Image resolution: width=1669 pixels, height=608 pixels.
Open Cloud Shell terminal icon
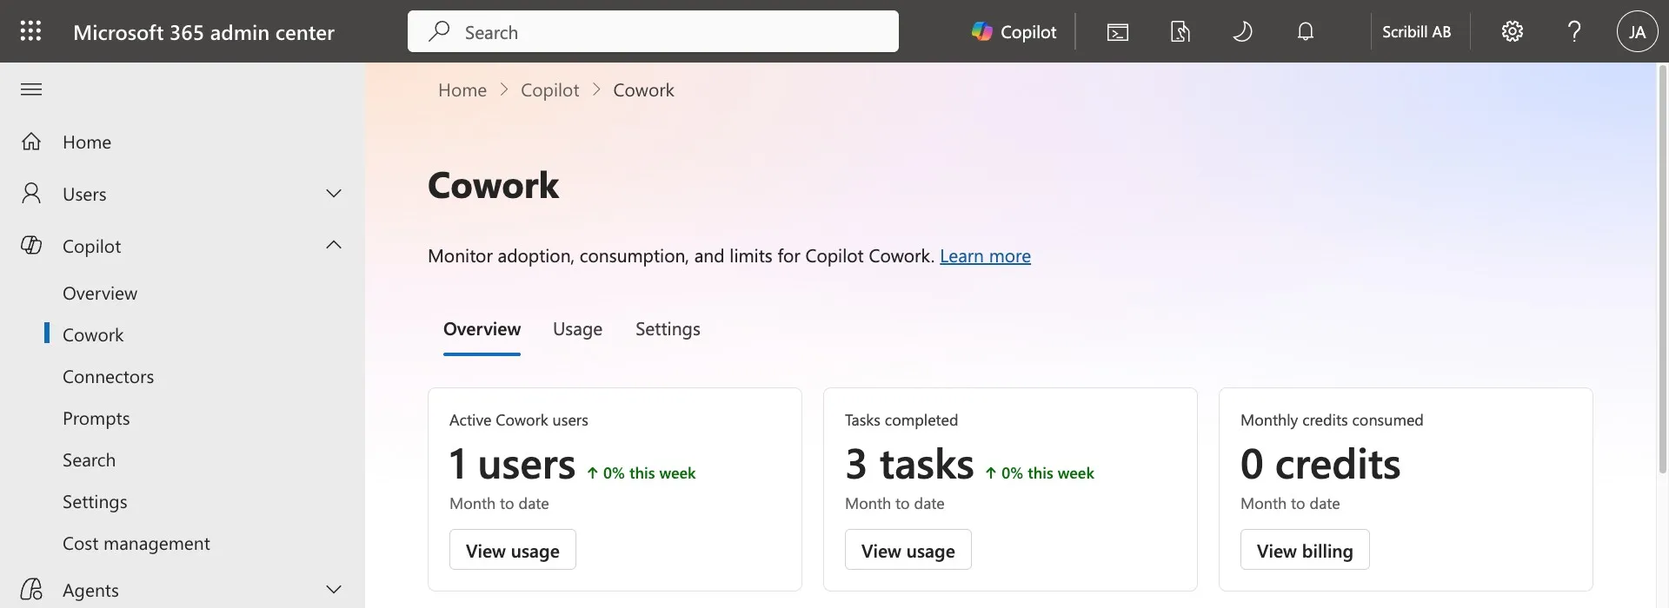1118,32
